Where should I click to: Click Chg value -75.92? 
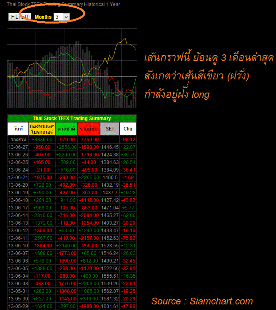(128, 238)
